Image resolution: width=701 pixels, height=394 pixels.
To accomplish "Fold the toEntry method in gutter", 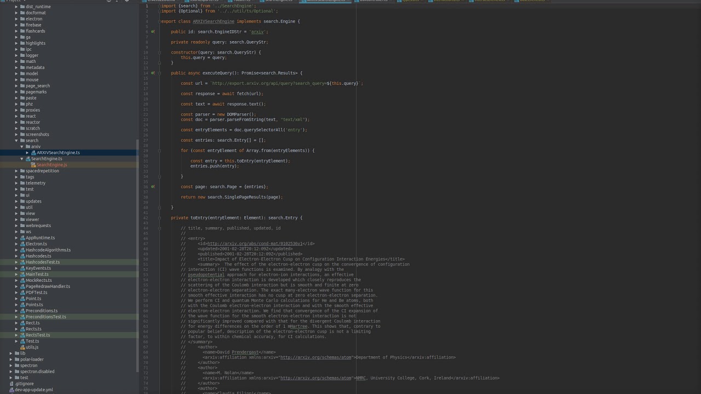I will click(159, 218).
